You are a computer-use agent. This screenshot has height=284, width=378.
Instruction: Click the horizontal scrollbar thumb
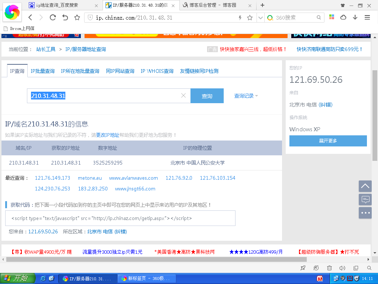point(156,259)
